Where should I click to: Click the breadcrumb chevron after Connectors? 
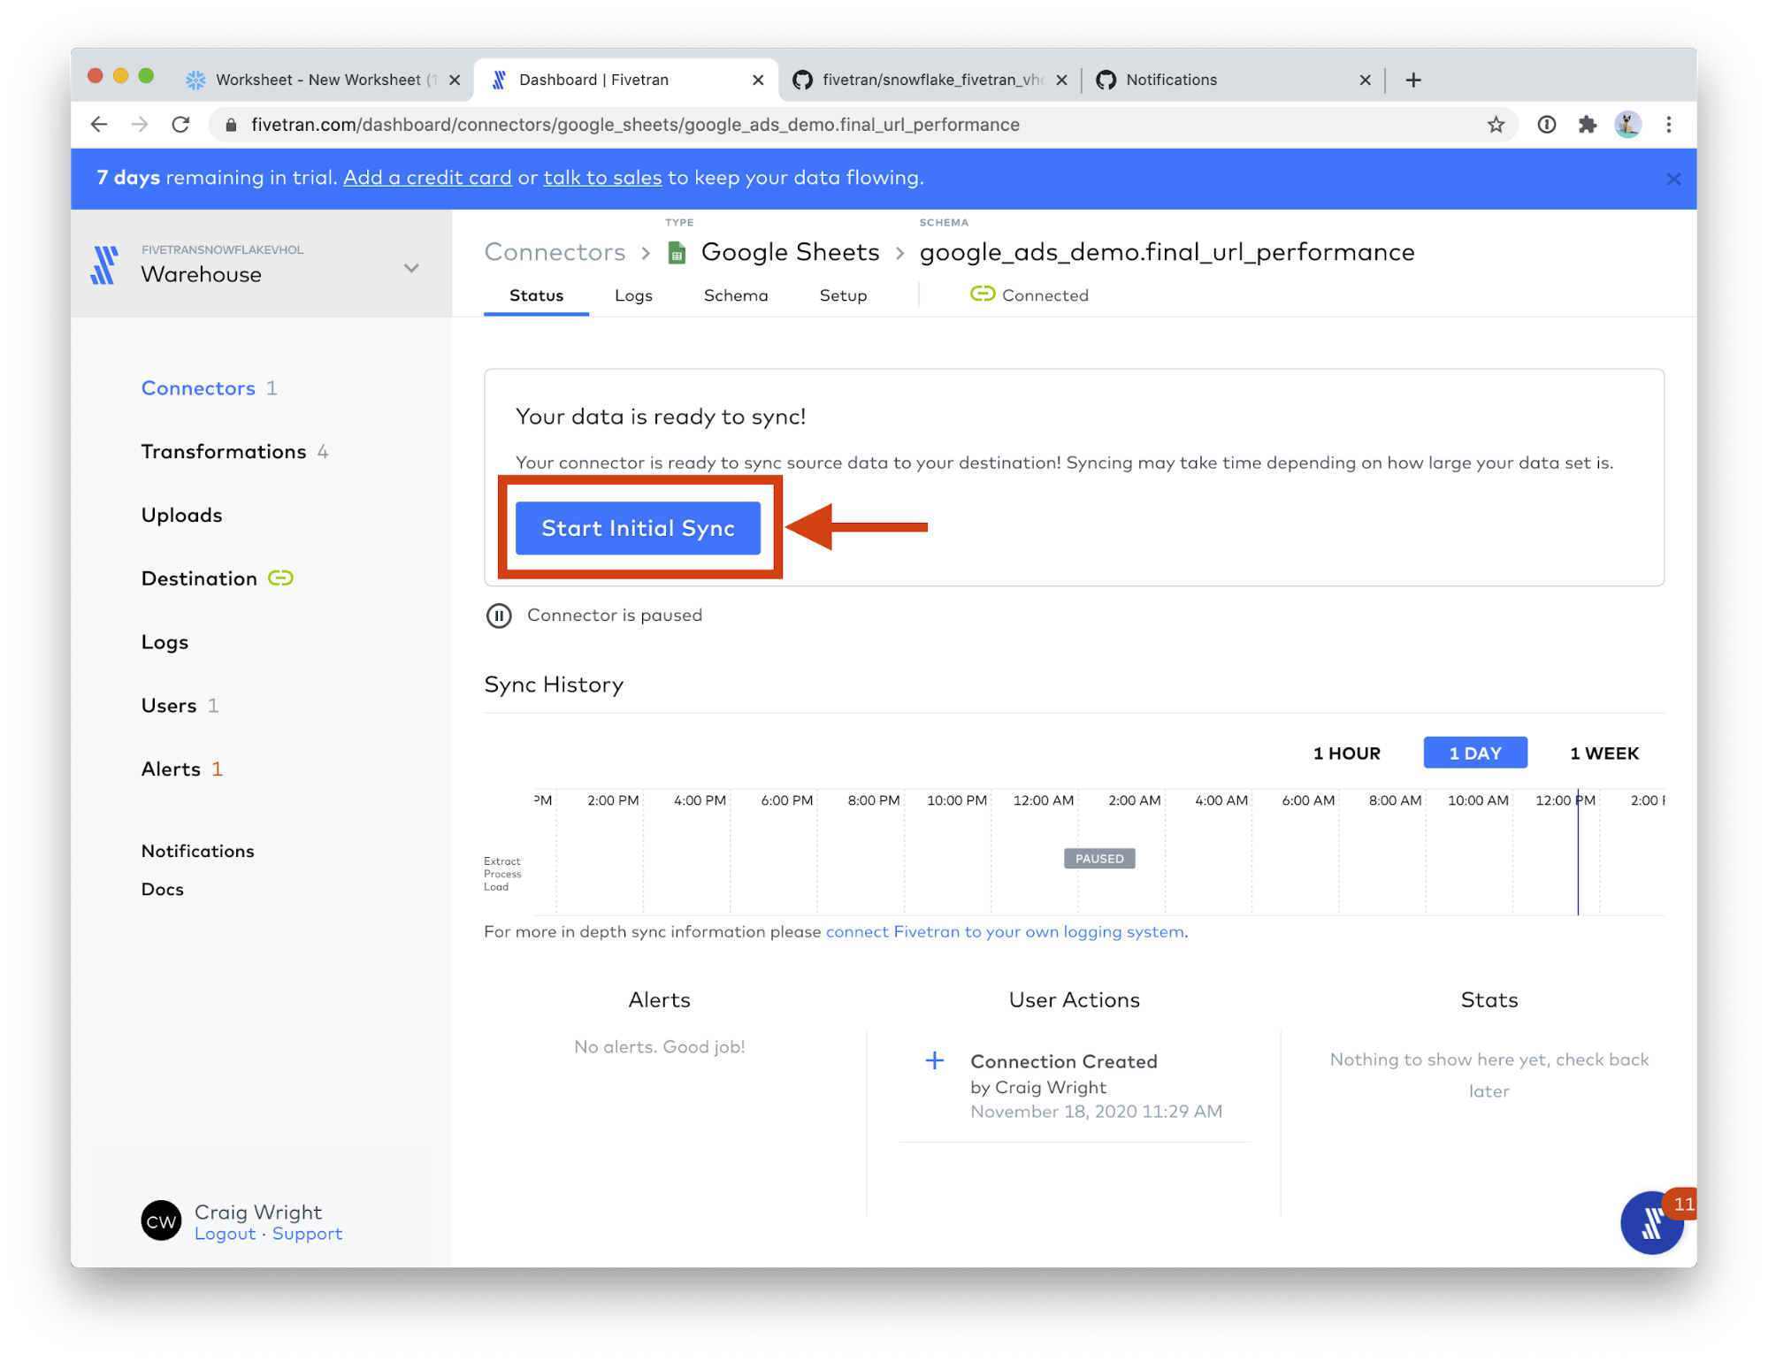646,254
